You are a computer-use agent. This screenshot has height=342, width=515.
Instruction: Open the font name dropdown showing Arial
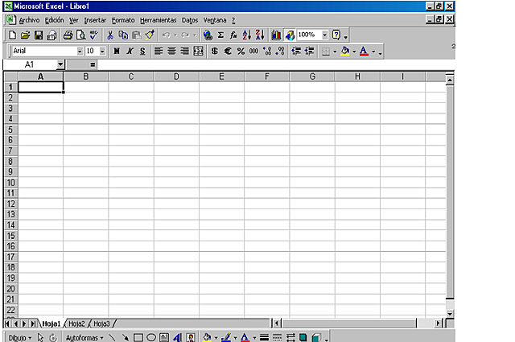pos(80,51)
